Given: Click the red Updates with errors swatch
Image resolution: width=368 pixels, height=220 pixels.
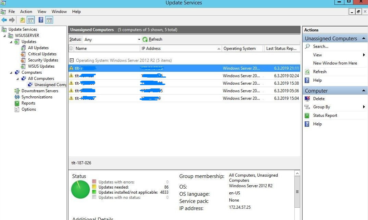Looking at the screenshot, I should coord(94,182).
